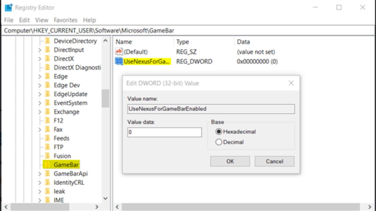This screenshot has width=376, height=211.
Task: Select the Edge folder icon
Action: pyautogui.click(x=48, y=76)
